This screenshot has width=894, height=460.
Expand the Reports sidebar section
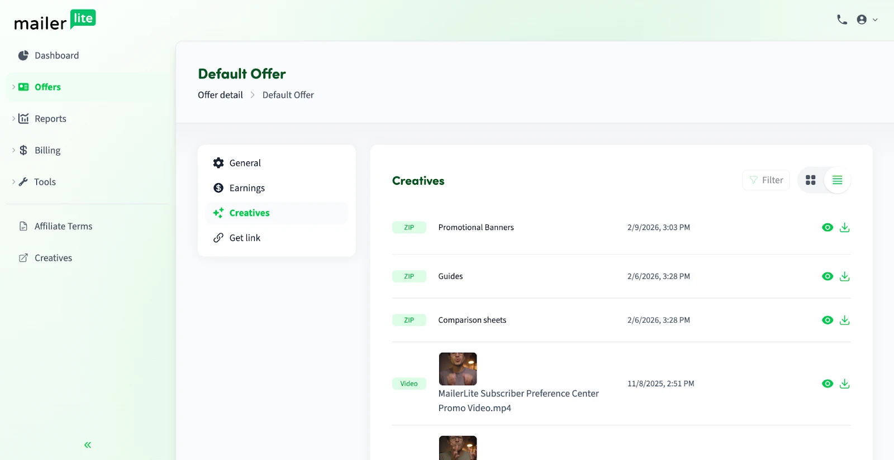pyautogui.click(x=50, y=118)
